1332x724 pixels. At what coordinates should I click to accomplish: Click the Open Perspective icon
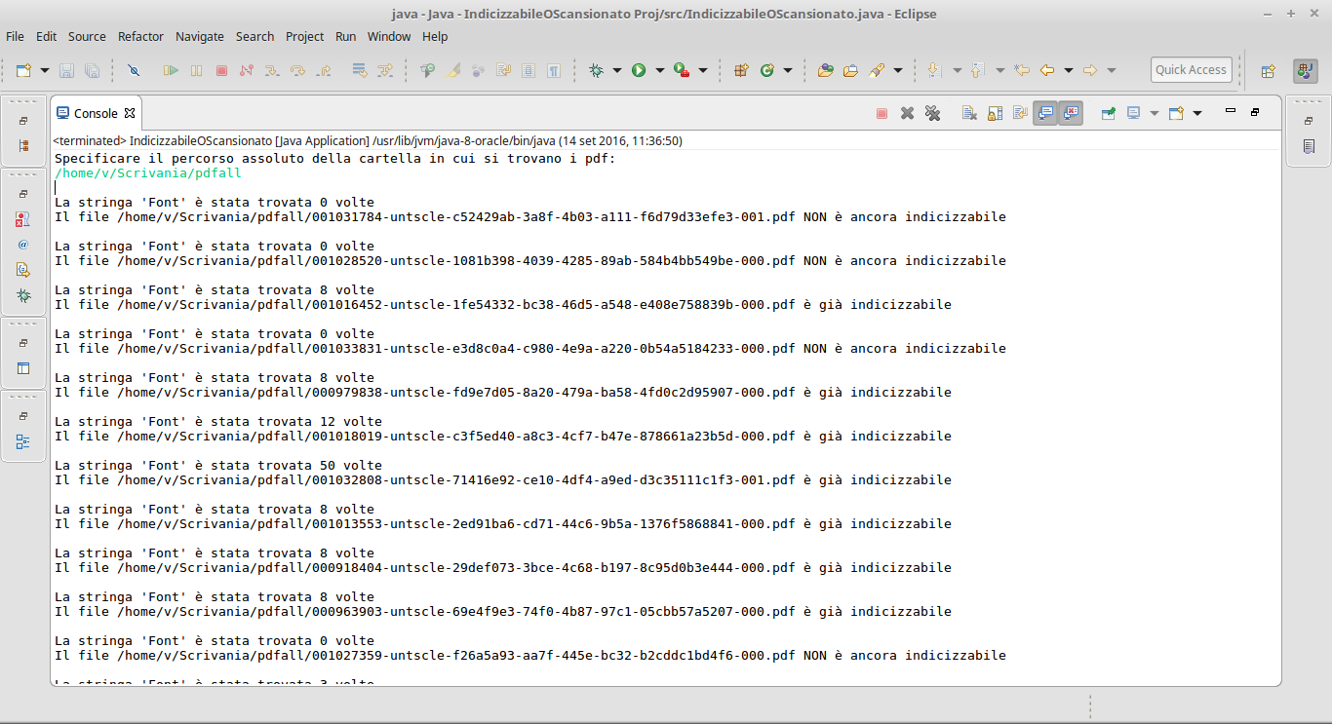(1268, 70)
